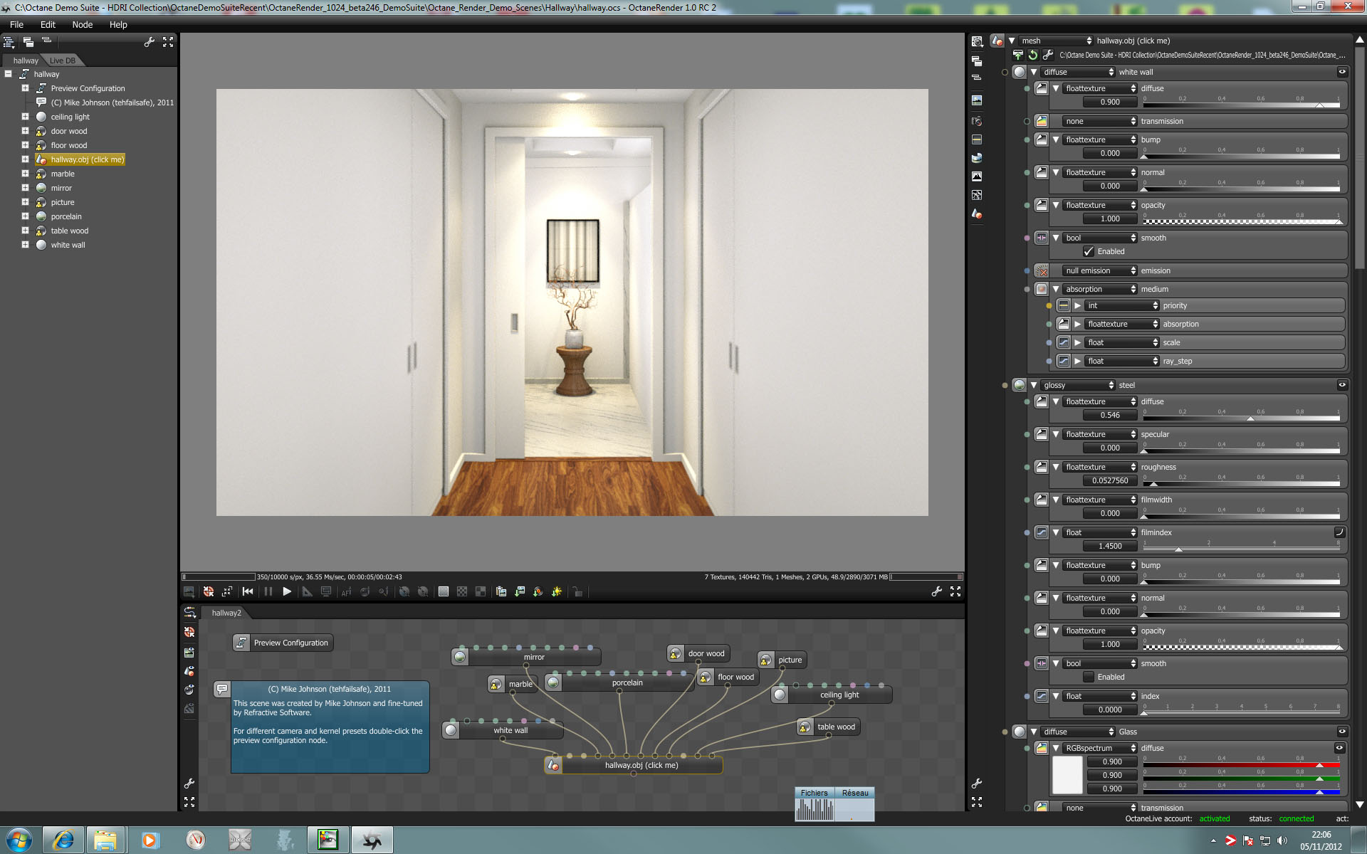Click the render play button
This screenshot has width=1367, height=854.
tap(287, 591)
